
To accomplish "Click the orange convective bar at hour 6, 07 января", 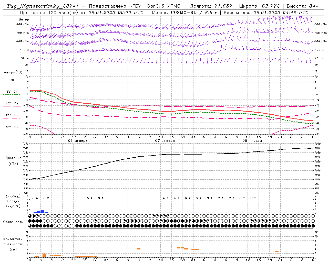I will 139,249.
